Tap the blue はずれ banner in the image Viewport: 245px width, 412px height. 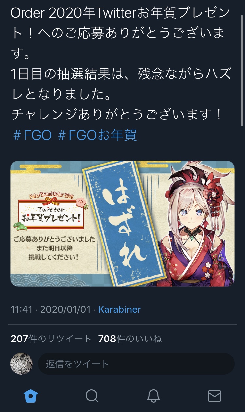120,224
